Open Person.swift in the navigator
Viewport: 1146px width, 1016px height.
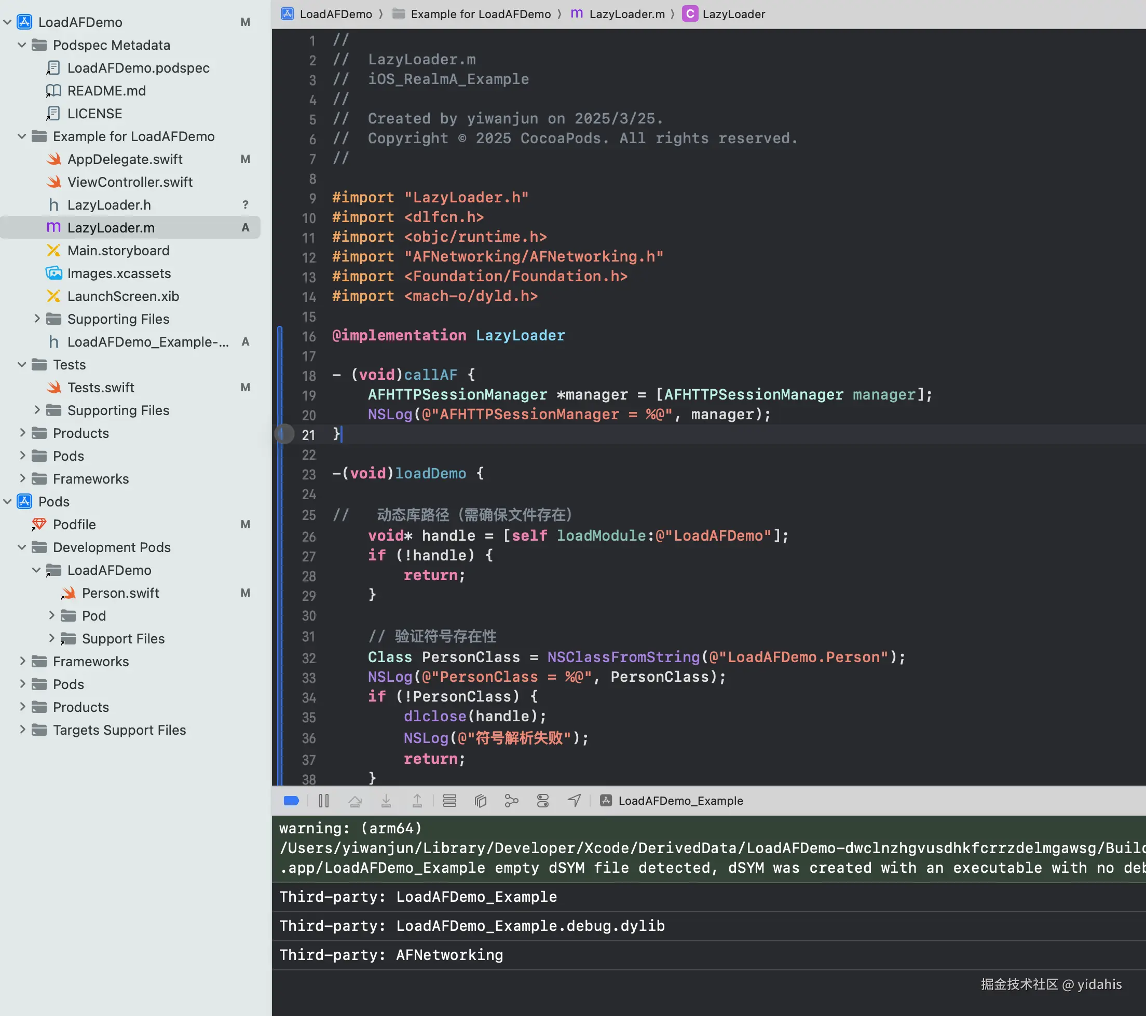coord(120,593)
